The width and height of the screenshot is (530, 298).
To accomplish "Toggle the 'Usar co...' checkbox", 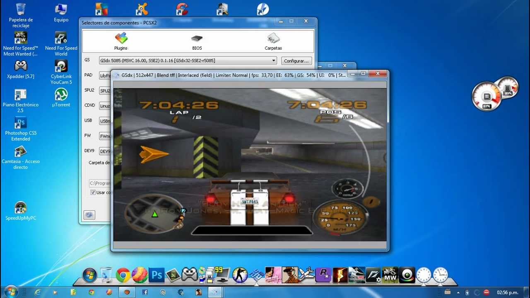I will [93, 192].
